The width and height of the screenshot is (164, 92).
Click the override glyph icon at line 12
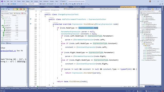[31, 24]
